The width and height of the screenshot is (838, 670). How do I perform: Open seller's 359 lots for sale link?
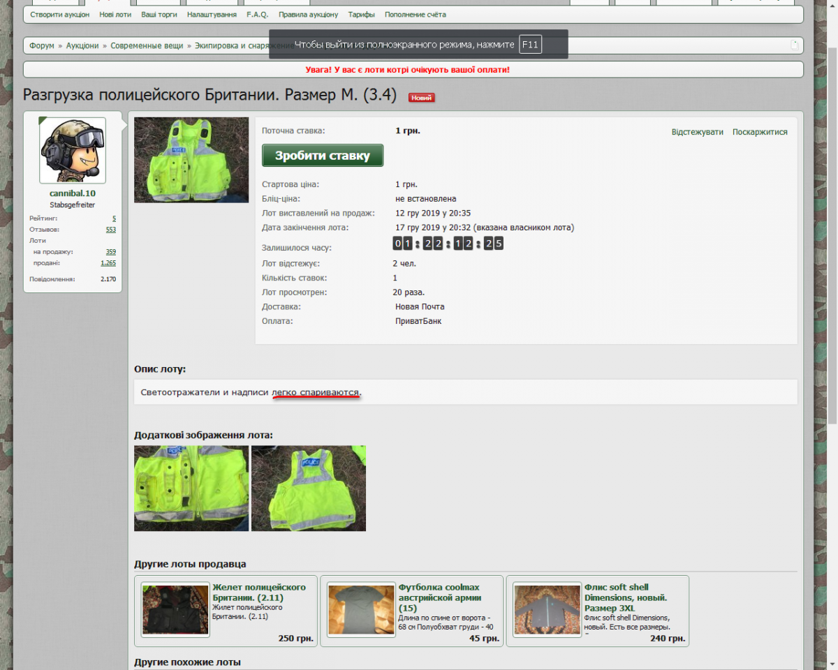110,252
